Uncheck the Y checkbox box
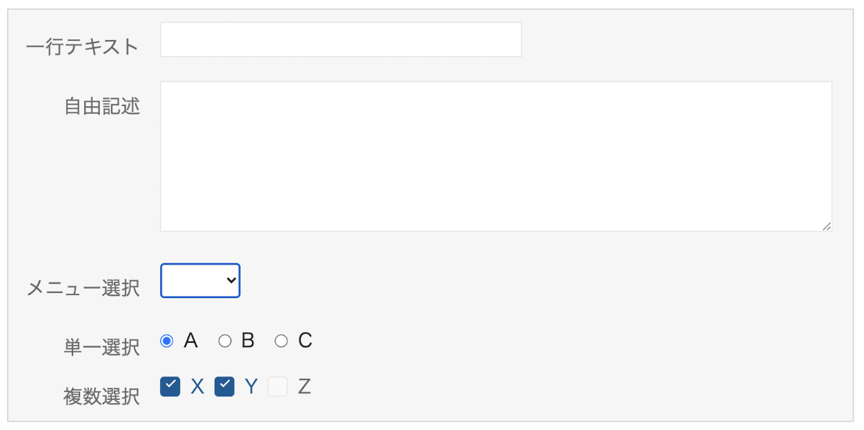This screenshot has height=430, width=864. coord(224,386)
